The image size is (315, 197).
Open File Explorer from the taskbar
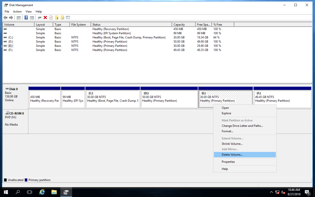click(54, 192)
